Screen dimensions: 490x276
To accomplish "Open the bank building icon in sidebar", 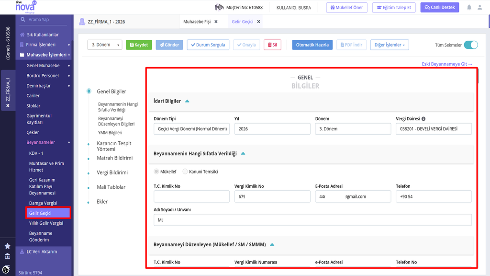I will tap(8, 256).
